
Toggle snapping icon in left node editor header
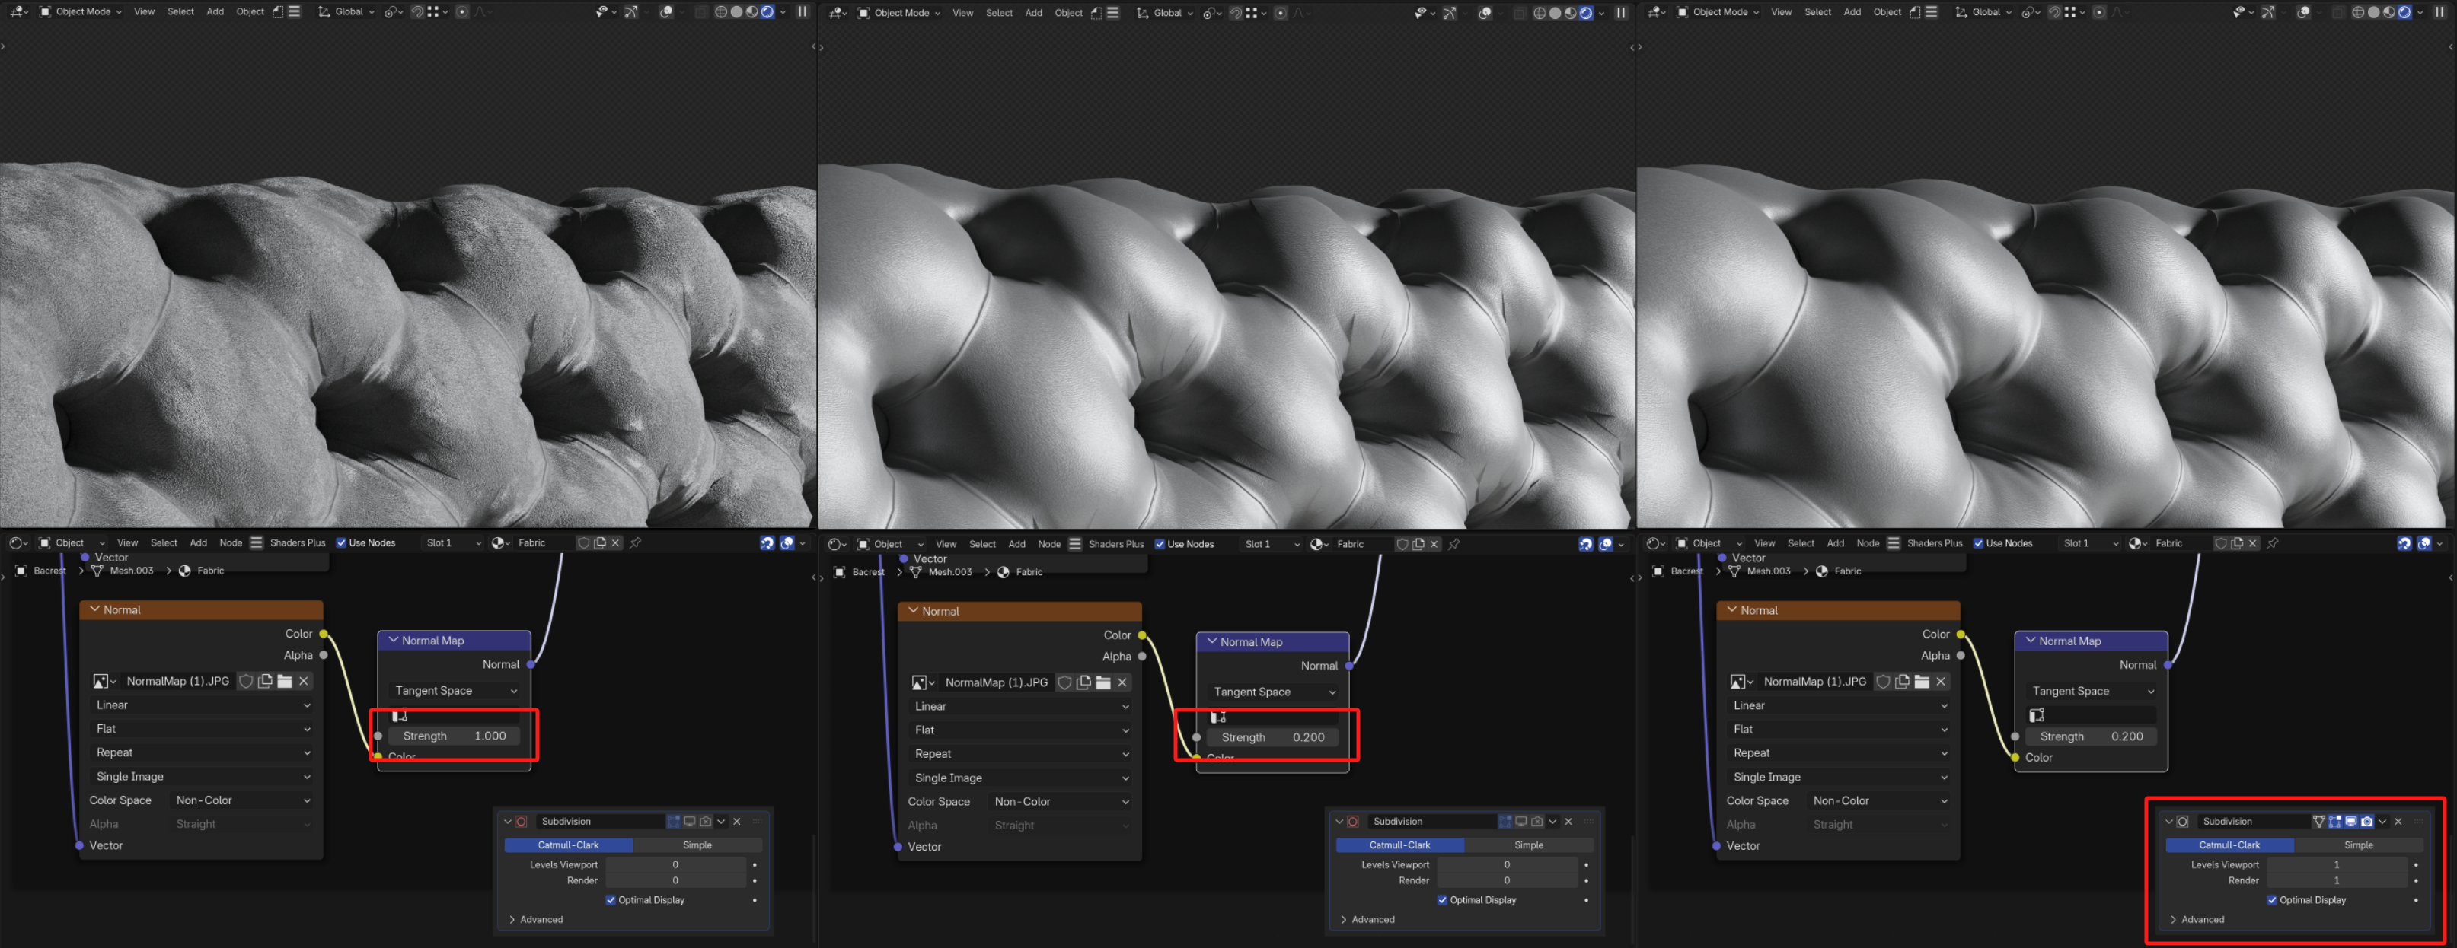click(767, 543)
